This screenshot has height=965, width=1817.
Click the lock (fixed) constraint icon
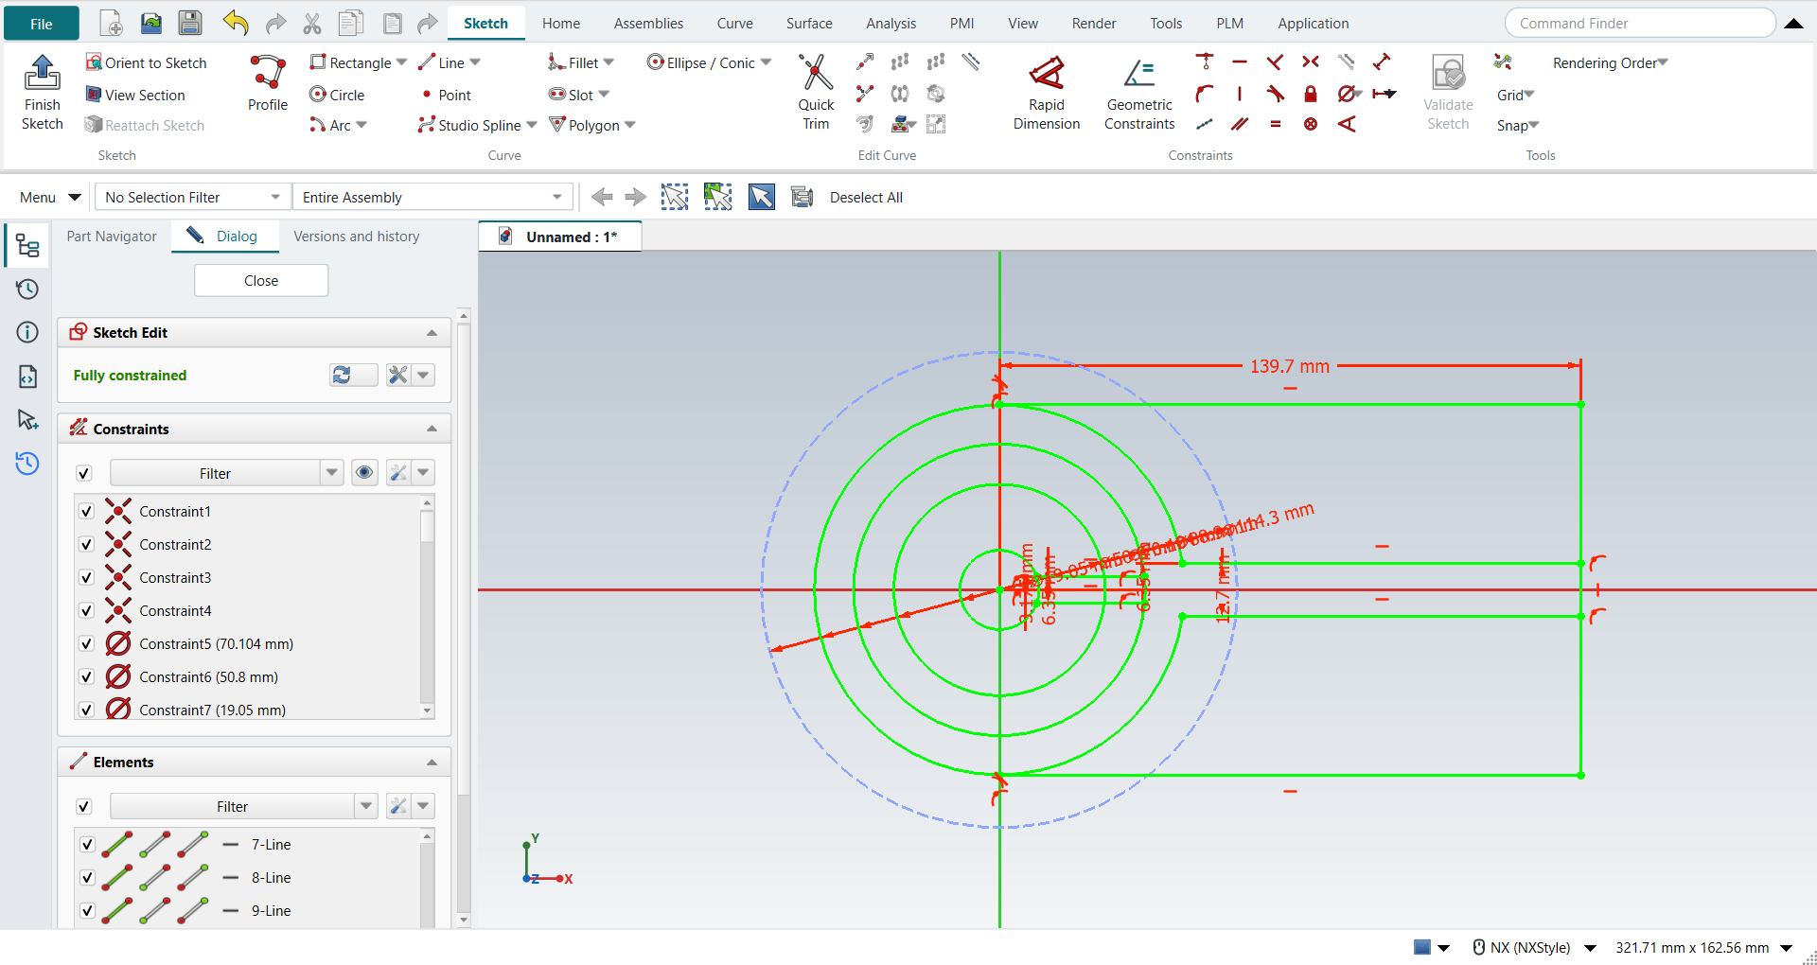point(1311,94)
